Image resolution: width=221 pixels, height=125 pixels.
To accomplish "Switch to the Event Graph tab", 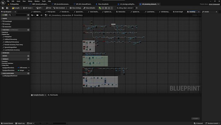I will click(x=178, y=12).
